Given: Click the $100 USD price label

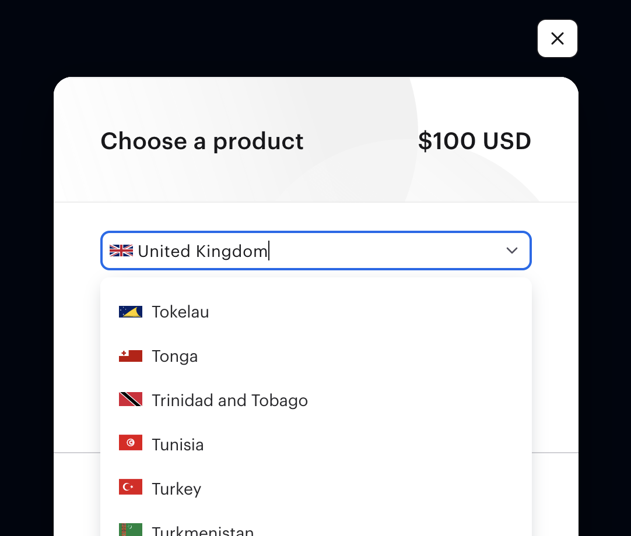Looking at the screenshot, I should pos(475,141).
